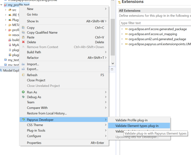
Task: Click the profile folder icon in tree
Action: 10,30
